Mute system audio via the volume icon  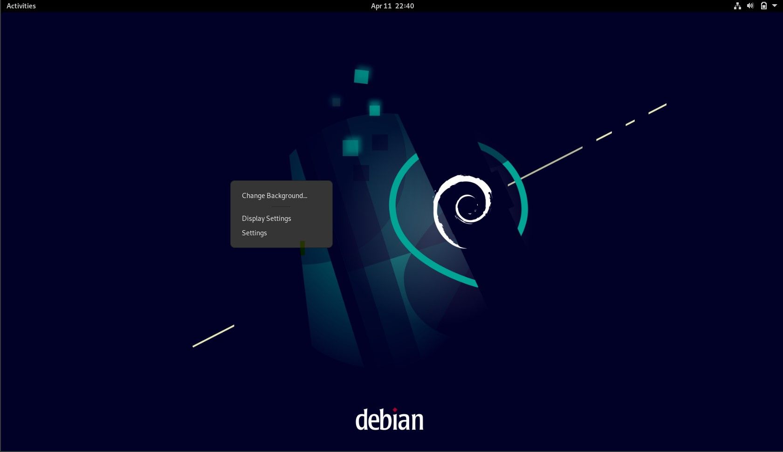point(750,6)
